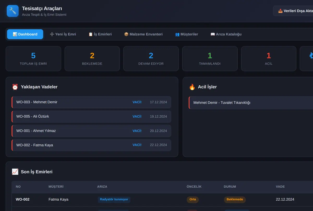Click the DURUM column header

point(230,187)
